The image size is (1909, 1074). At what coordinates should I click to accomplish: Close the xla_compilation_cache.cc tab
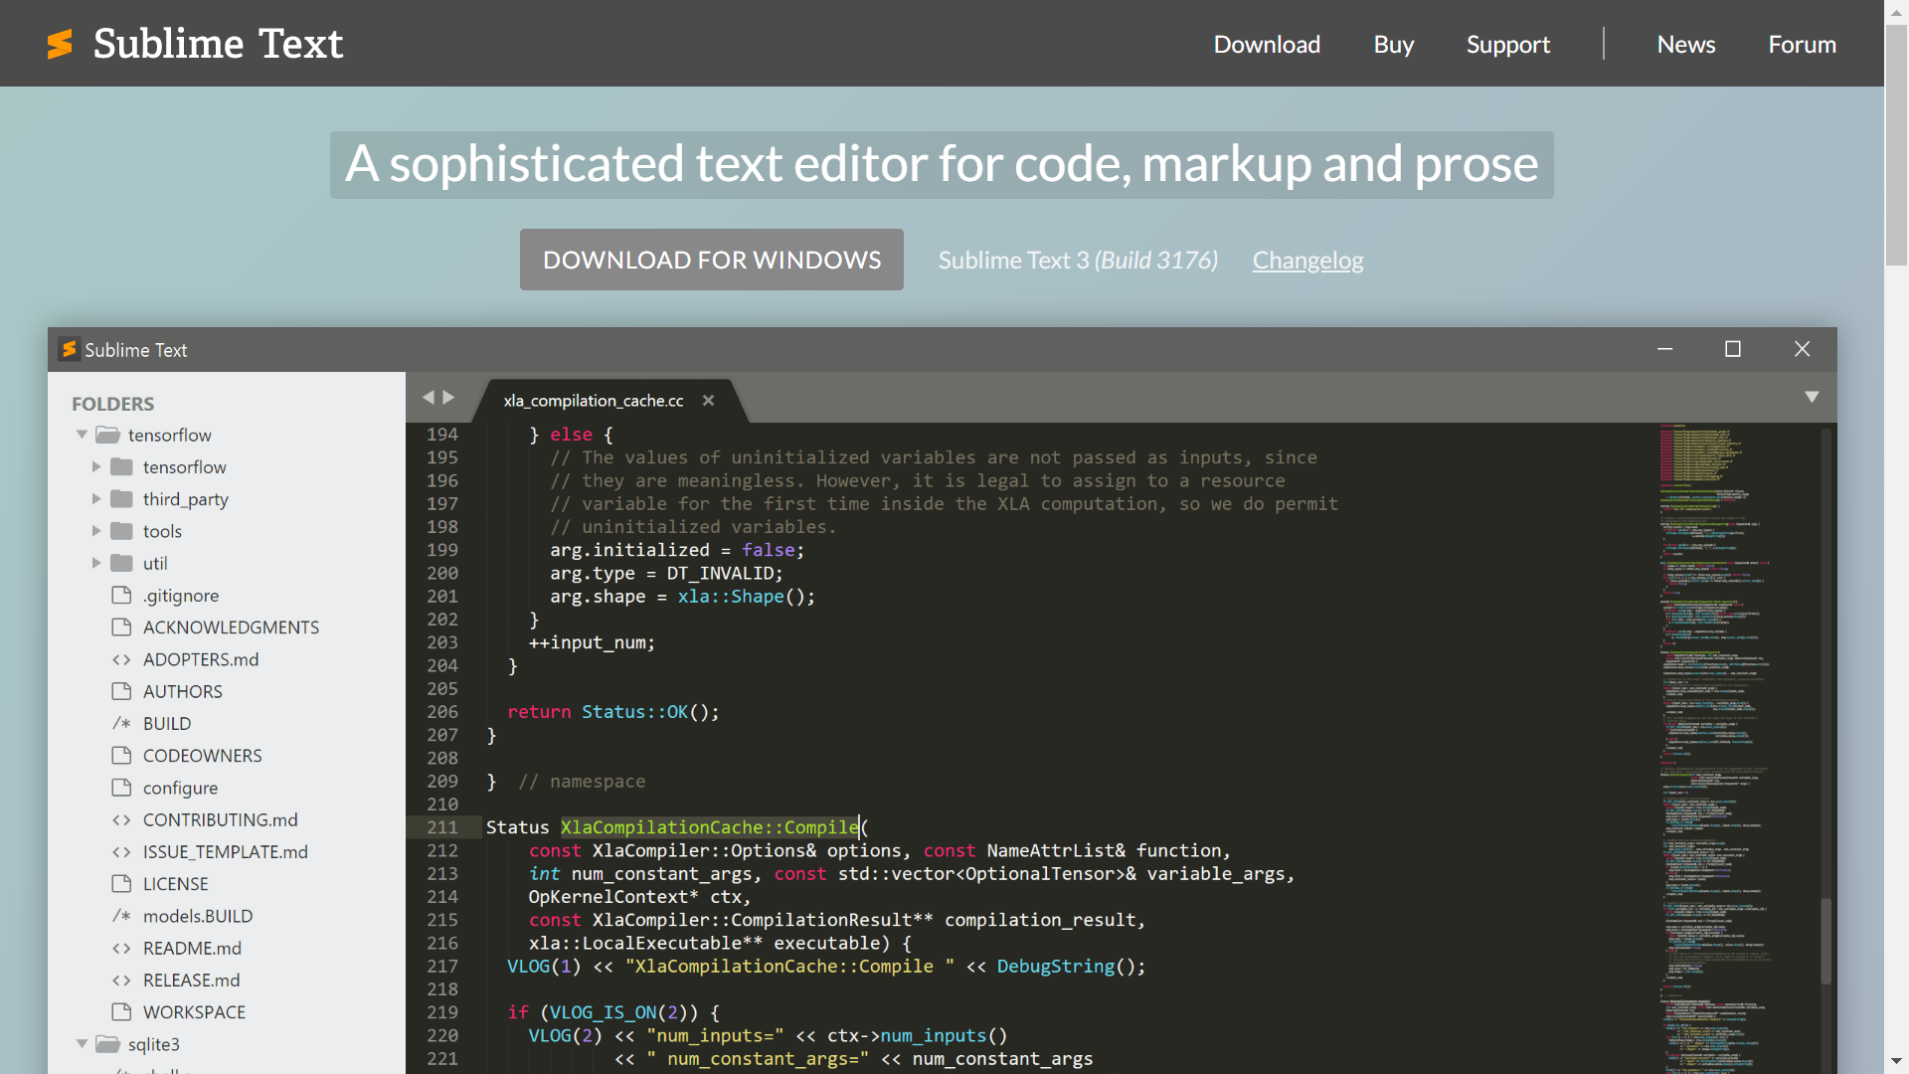[708, 400]
